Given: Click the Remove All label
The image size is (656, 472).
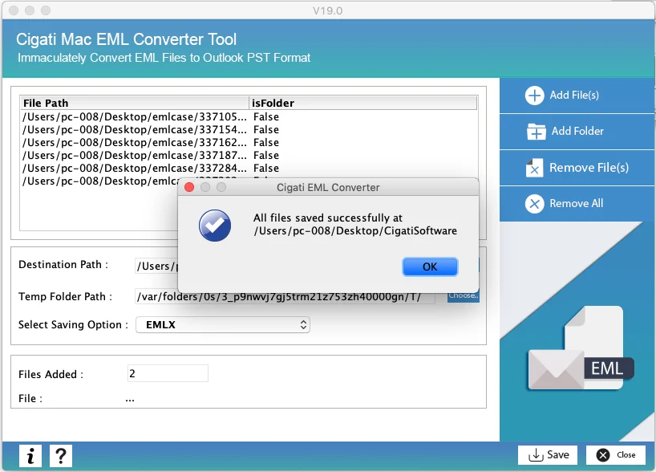Looking at the screenshot, I should [x=576, y=204].
